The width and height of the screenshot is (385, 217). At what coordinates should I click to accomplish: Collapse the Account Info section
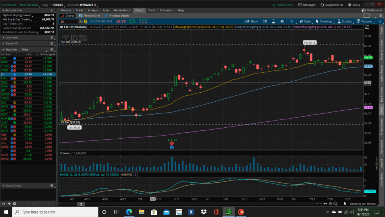[3, 11]
